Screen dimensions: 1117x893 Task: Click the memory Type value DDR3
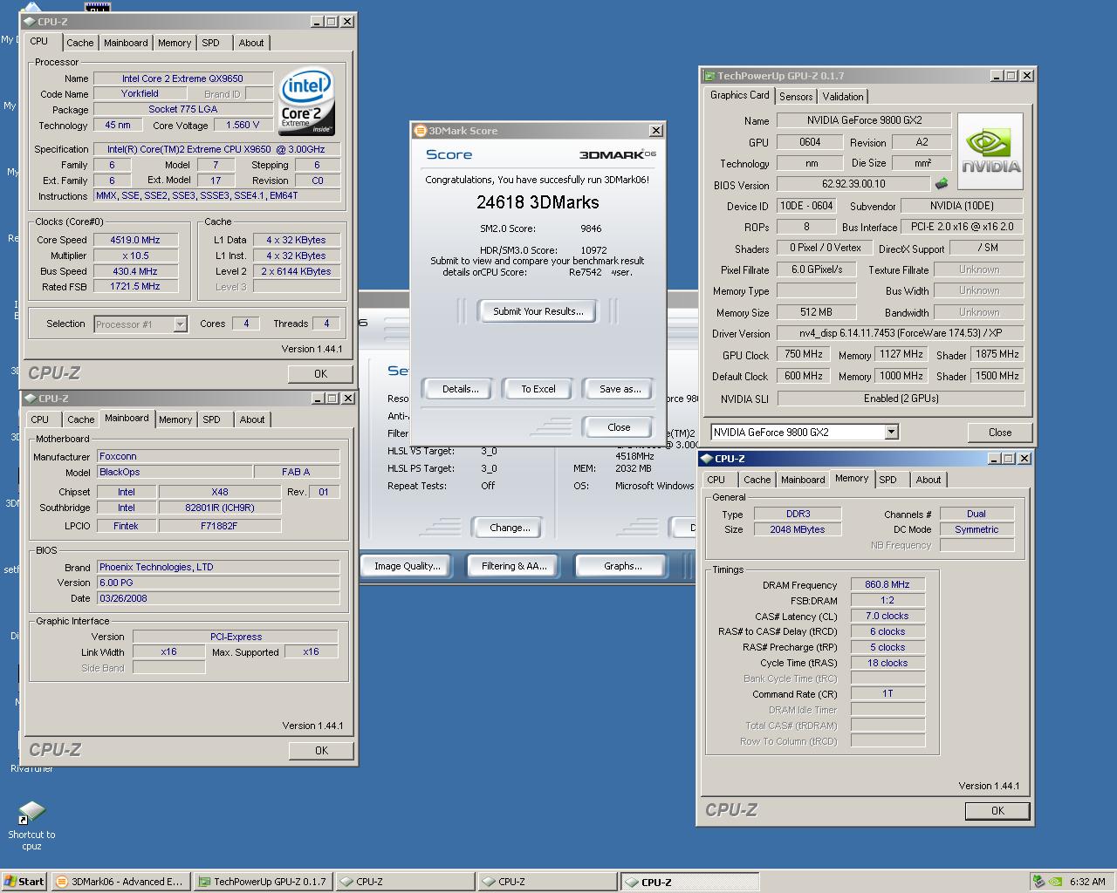[x=798, y=514]
